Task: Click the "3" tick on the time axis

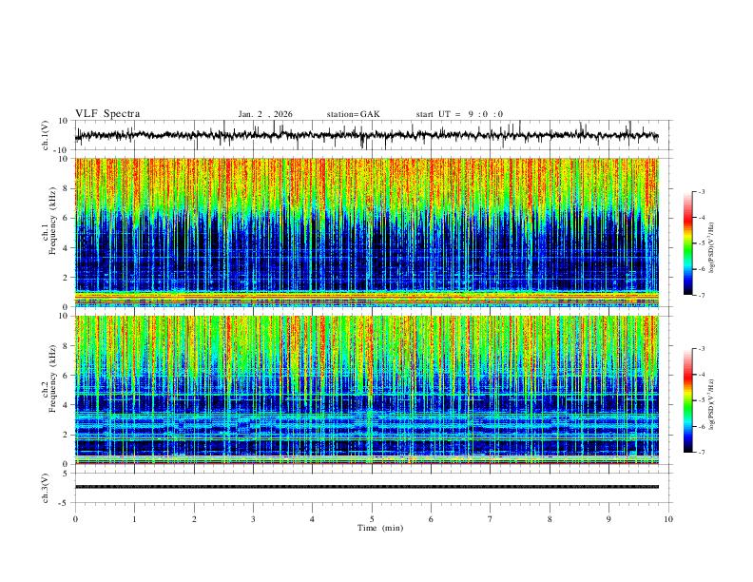Action: tap(253, 519)
